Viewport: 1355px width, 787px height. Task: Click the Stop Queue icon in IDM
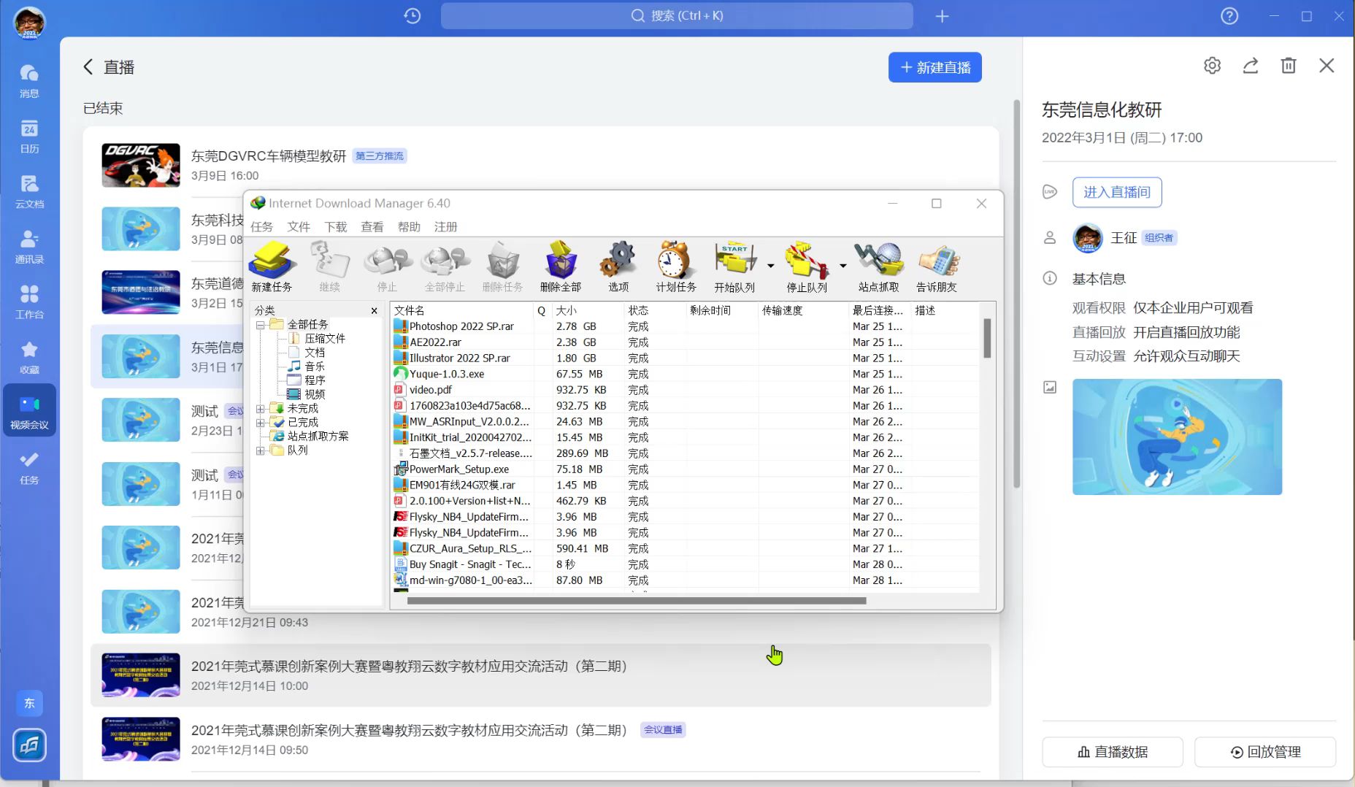tap(807, 267)
